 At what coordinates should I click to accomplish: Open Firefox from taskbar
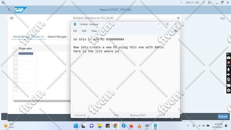coord(131,126)
